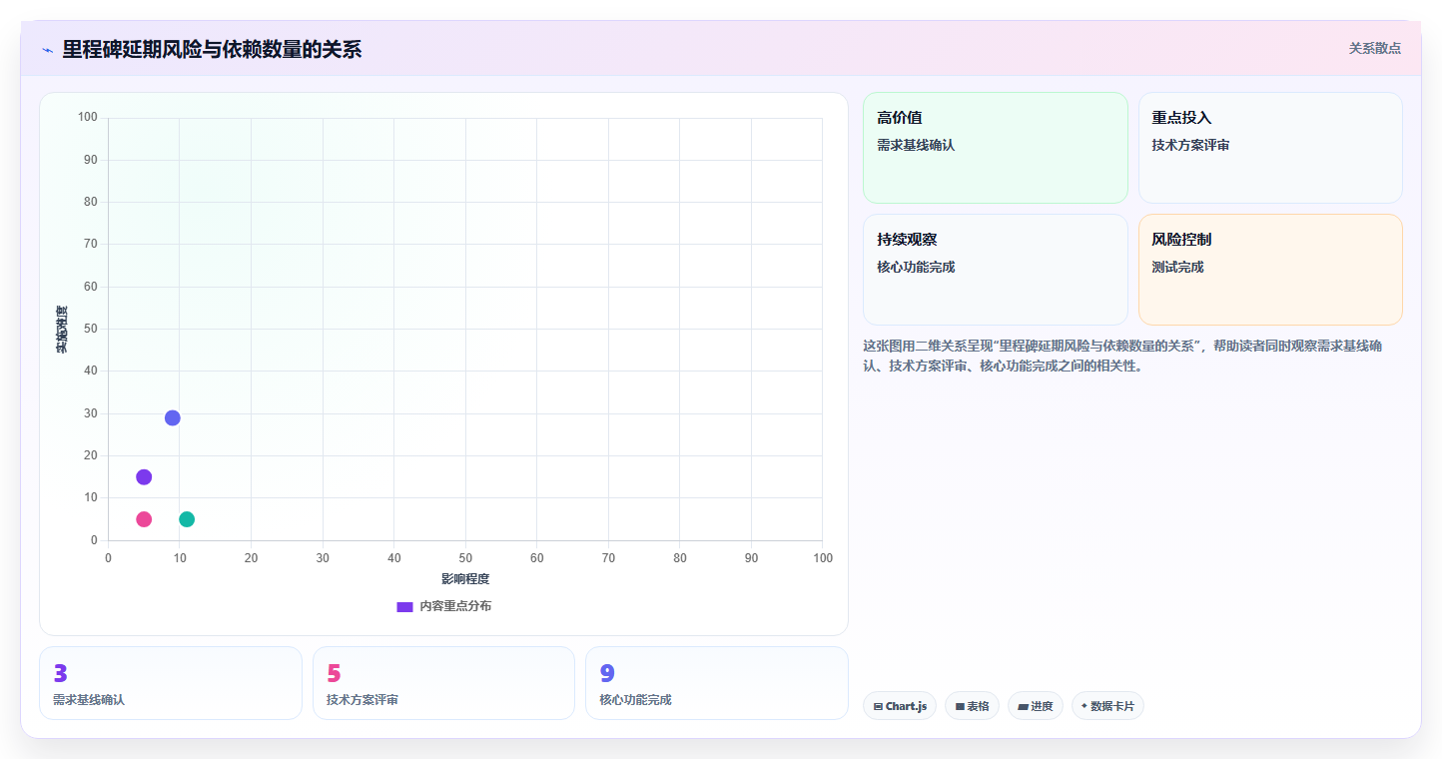The height and width of the screenshot is (759, 1442).
Task: Select the pink scatter point at bottom
Action: click(x=144, y=519)
